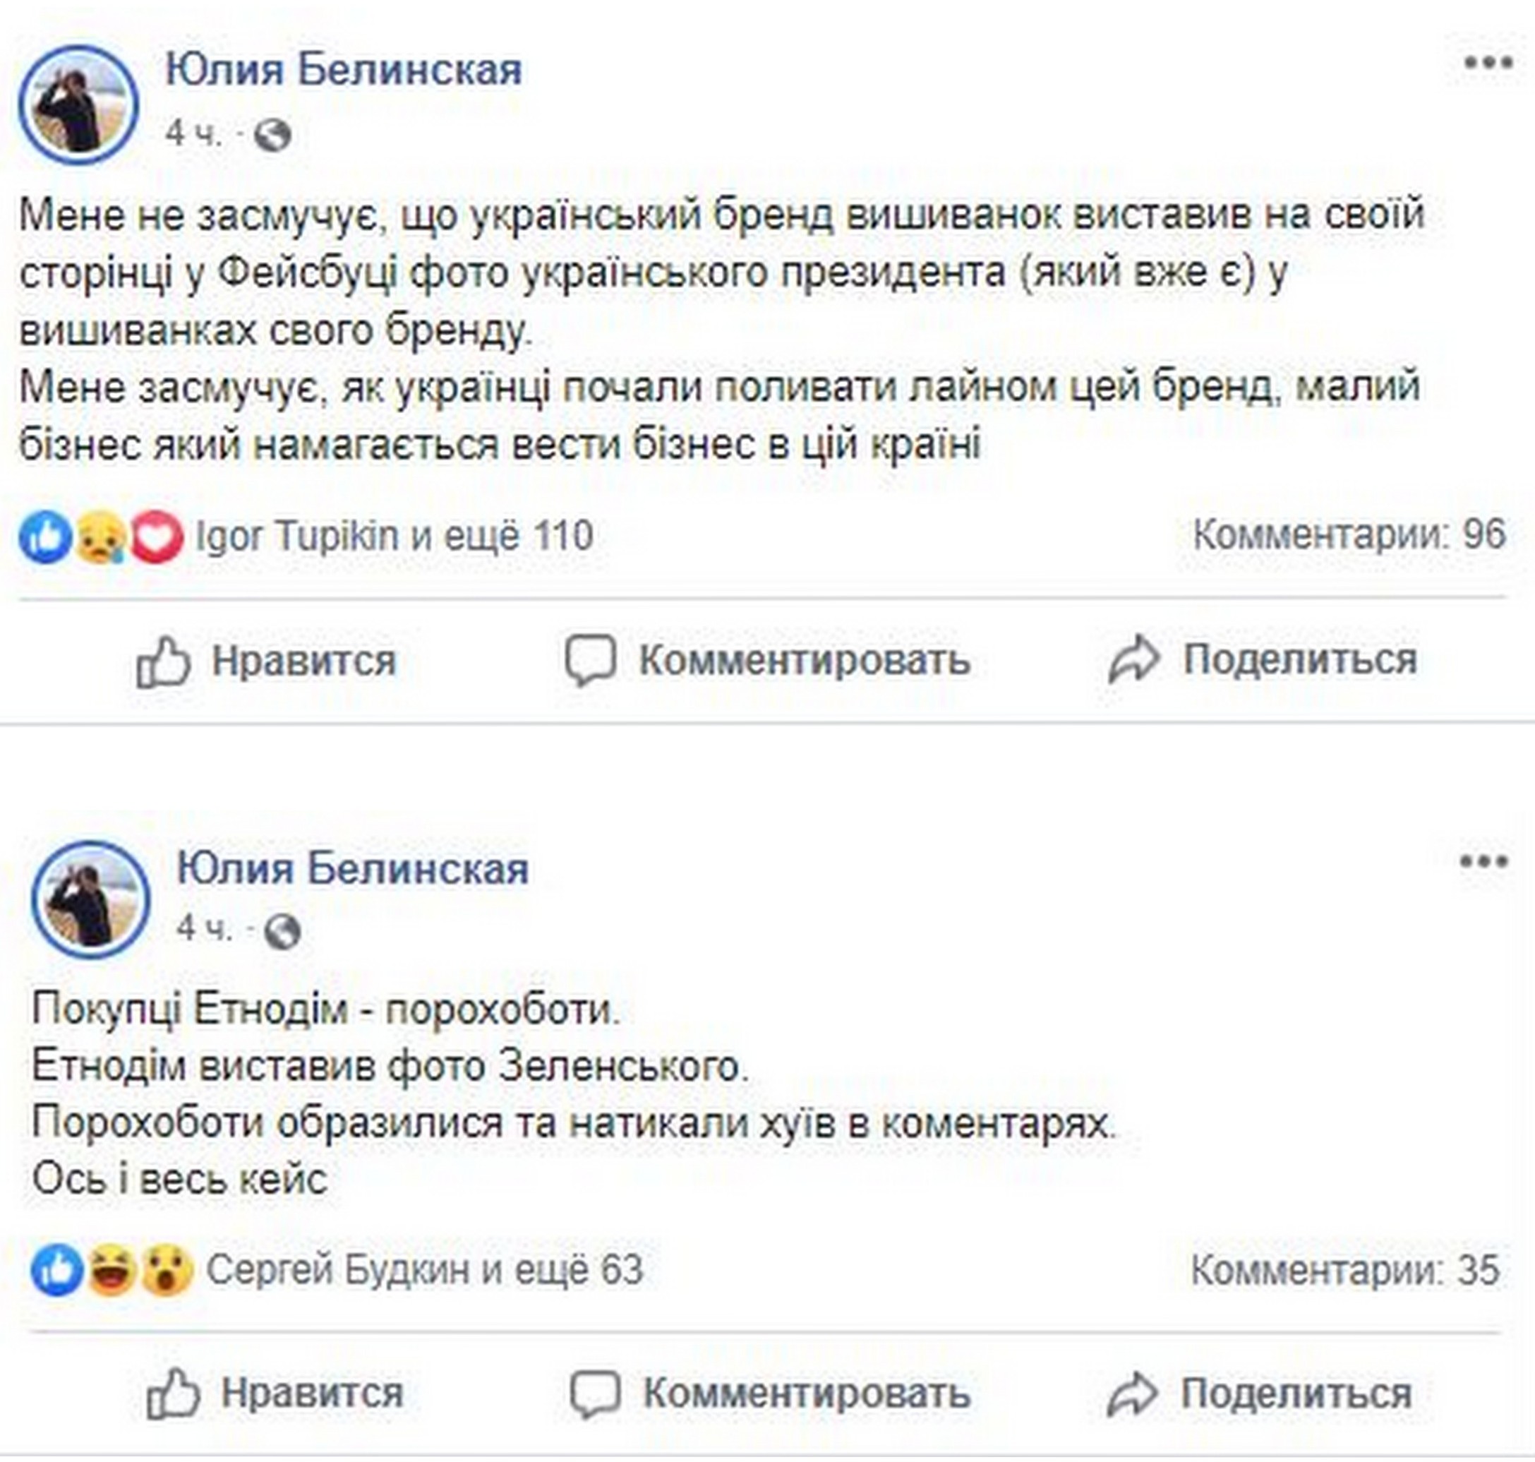Viewport: 1535px width, 1462px height.
Task: Open profile picture on the second post
Action: click(90, 899)
